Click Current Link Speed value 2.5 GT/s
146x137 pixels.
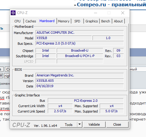(x=60, y=111)
